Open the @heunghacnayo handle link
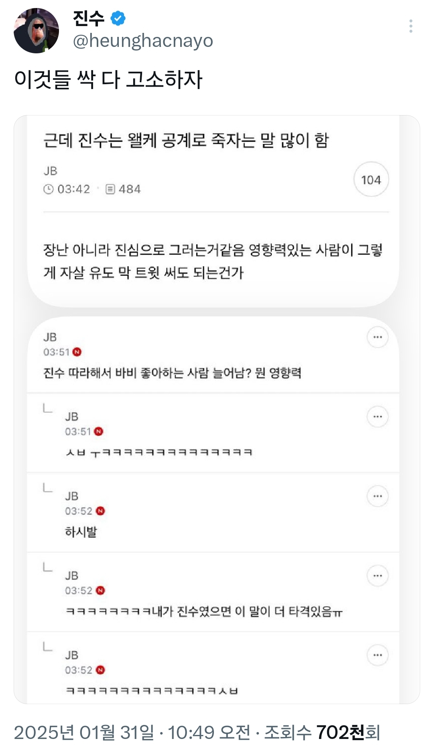433x751 pixels. pos(143,41)
